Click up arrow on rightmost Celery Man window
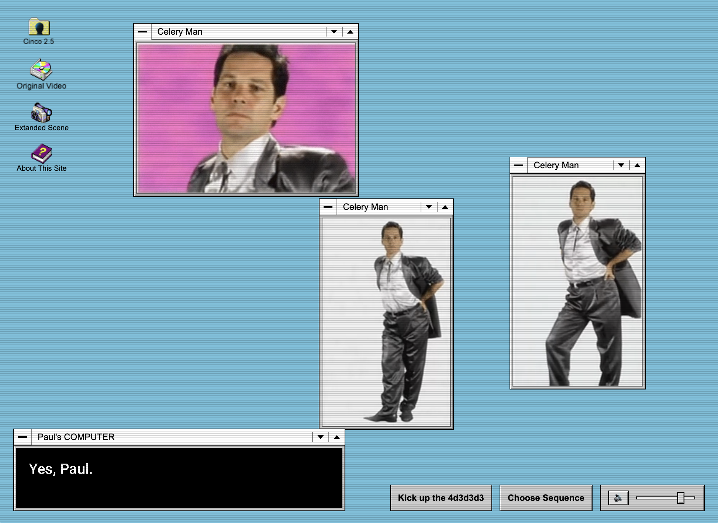 click(637, 165)
